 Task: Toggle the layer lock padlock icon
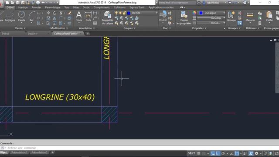click(124, 13)
